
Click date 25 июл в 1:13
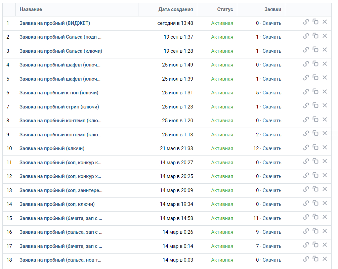click(x=177, y=135)
